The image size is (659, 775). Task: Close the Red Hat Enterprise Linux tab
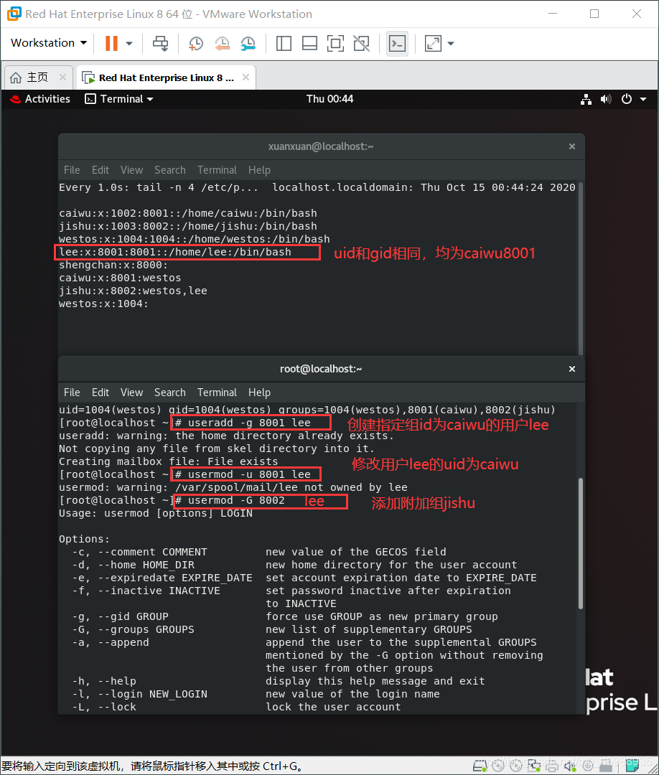pos(246,77)
